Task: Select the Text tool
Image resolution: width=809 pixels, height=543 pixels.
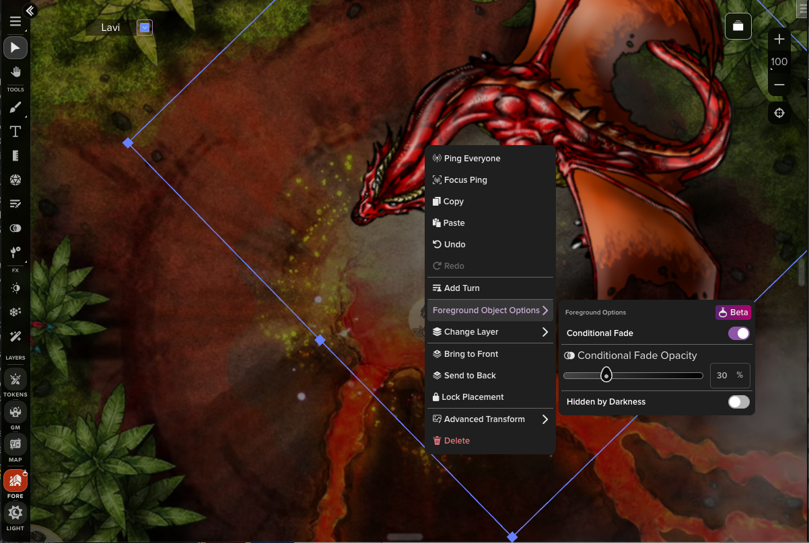Action: click(15, 132)
